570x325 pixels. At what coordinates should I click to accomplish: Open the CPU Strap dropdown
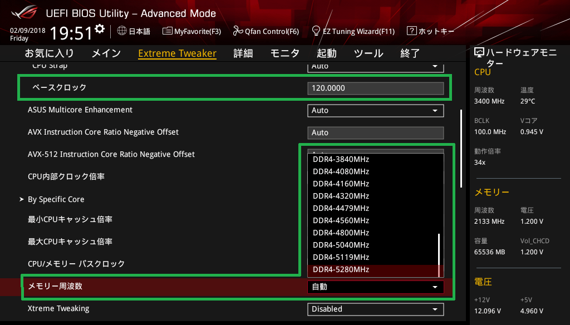coord(376,67)
